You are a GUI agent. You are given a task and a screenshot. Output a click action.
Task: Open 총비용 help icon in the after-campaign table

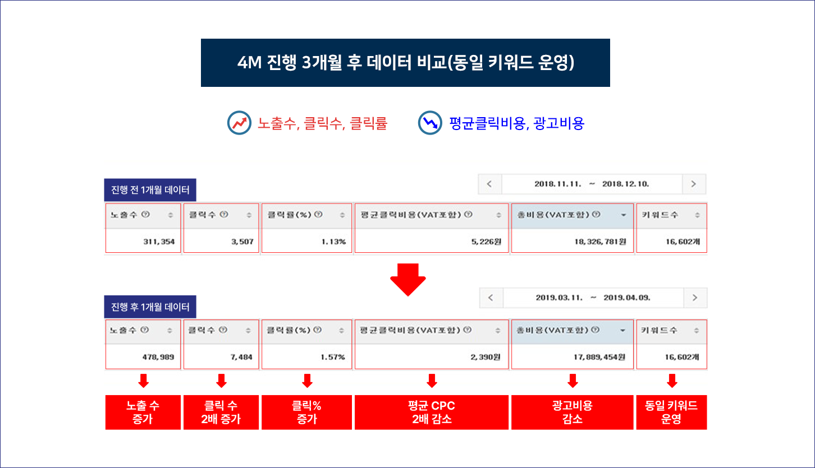[596, 331]
